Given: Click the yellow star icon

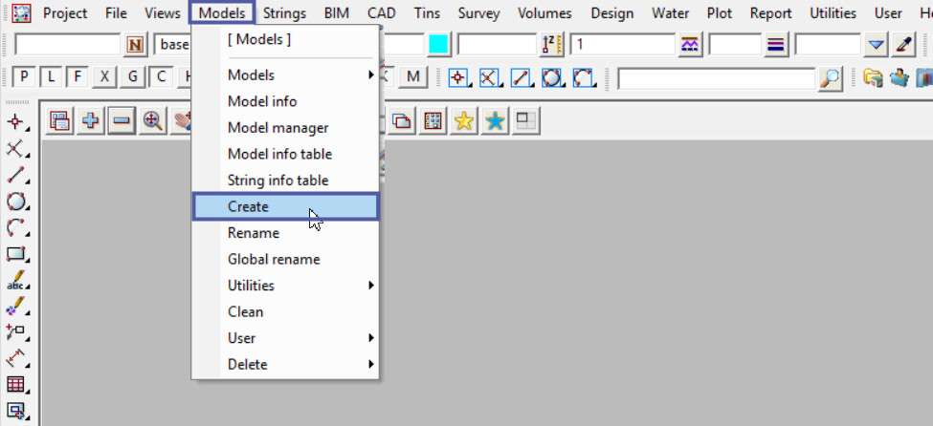Looking at the screenshot, I should pos(464,121).
